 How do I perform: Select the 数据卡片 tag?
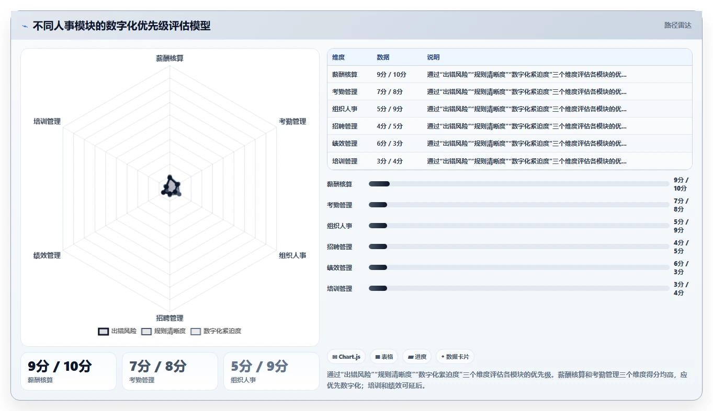(x=455, y=357)
